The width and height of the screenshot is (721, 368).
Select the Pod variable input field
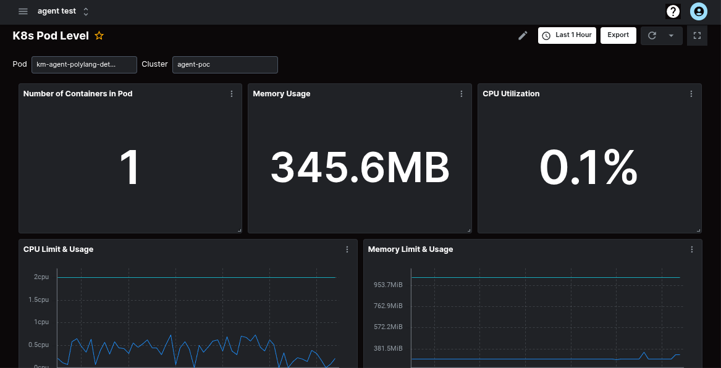(84, 64)
